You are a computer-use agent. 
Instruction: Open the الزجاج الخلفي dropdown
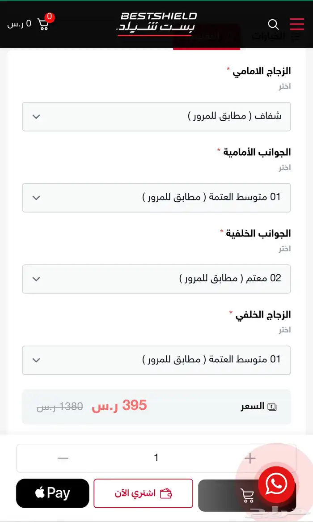156,360
